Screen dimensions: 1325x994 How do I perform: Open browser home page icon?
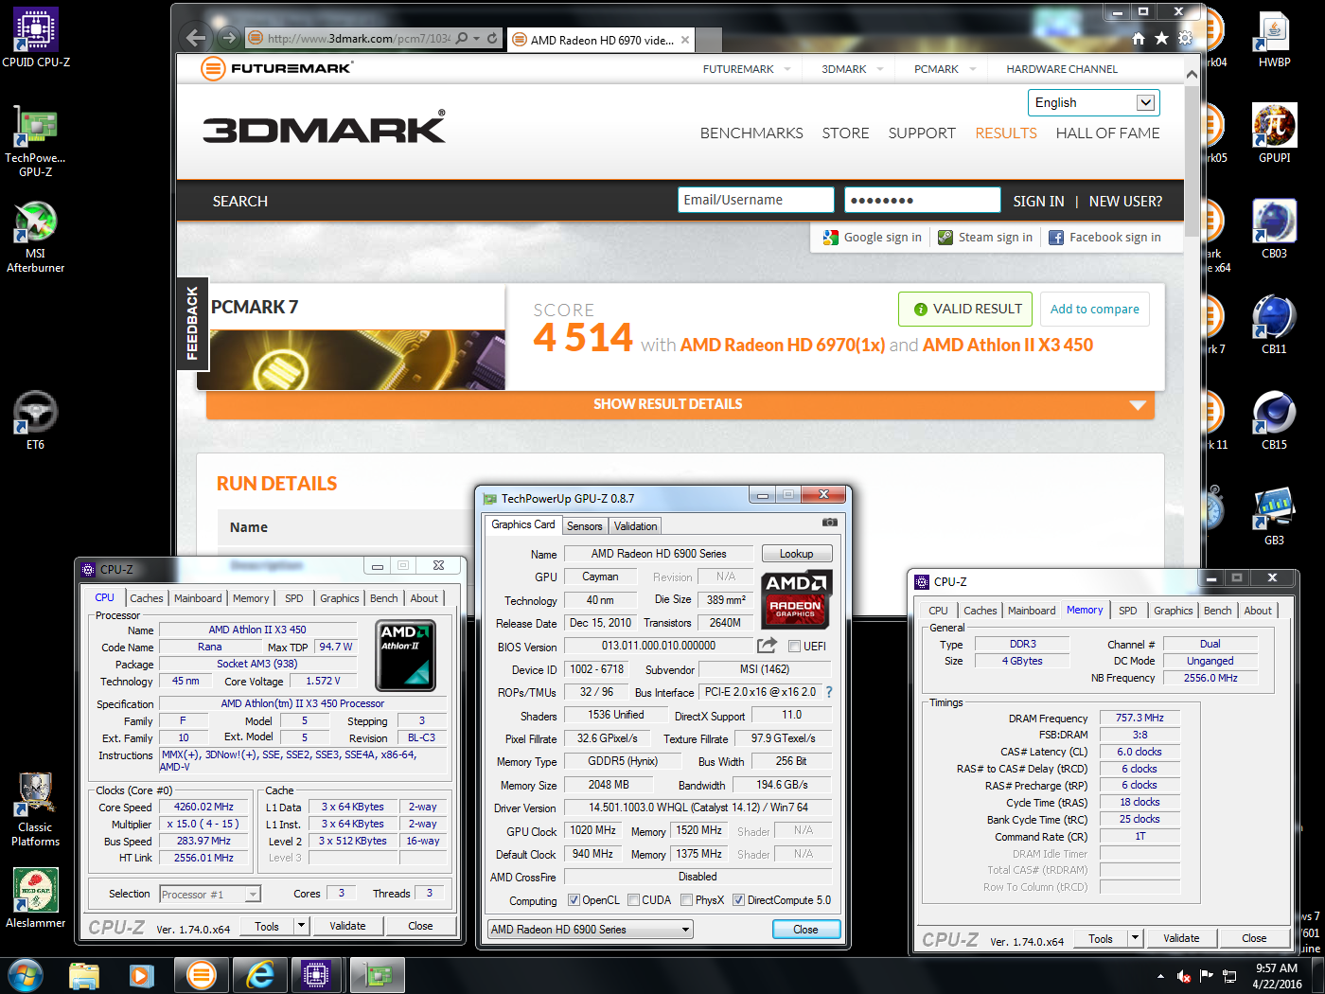[1139, 39]
